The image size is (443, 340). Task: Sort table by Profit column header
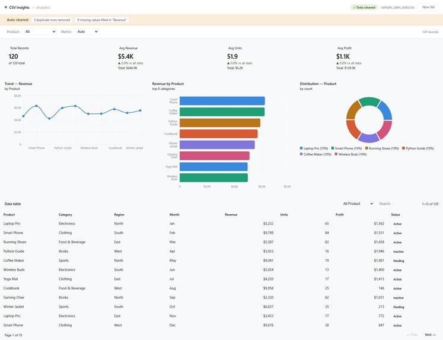pos(339,215)
